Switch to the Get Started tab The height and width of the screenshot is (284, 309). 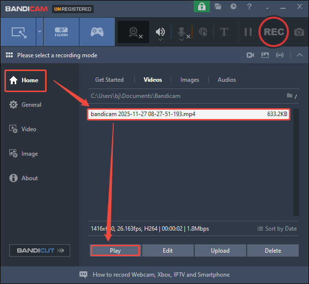point(109,80)
